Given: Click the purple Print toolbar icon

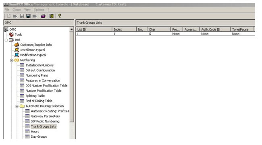Looking at the screenshot, I should coord(43,16).
